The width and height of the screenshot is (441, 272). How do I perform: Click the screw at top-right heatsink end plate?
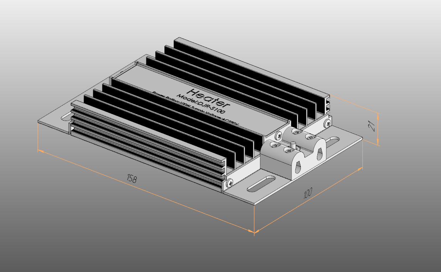coord(327,123)
